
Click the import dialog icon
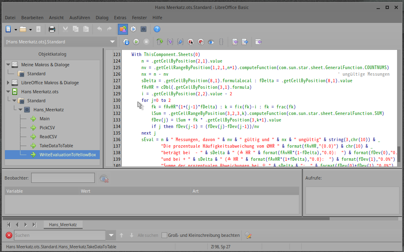pos(258,42)
